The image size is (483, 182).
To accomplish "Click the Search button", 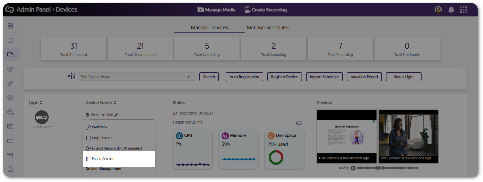I will (209, 77).
